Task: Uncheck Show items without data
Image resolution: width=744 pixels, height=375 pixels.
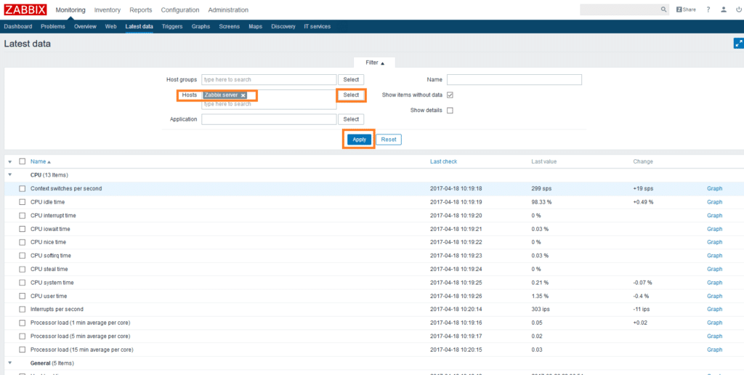Action: [x=450, y=95]
